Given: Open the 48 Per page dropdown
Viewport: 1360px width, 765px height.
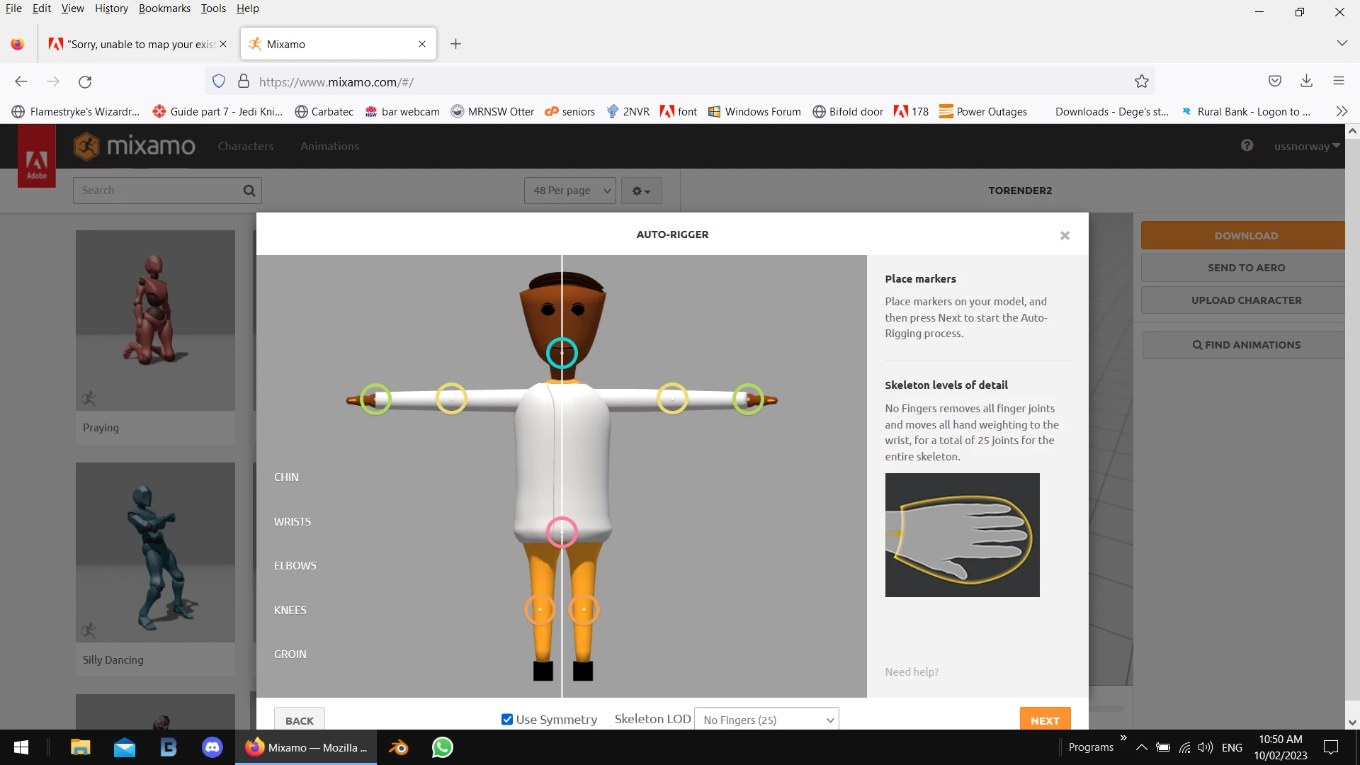Looking at the screenshot, I should point(570,191).
